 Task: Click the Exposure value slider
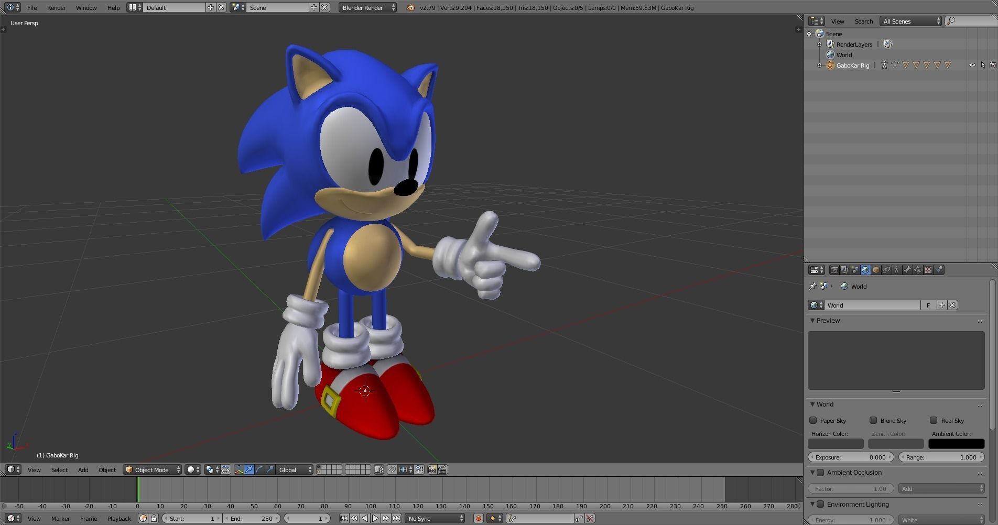click(x=851, y=457)
